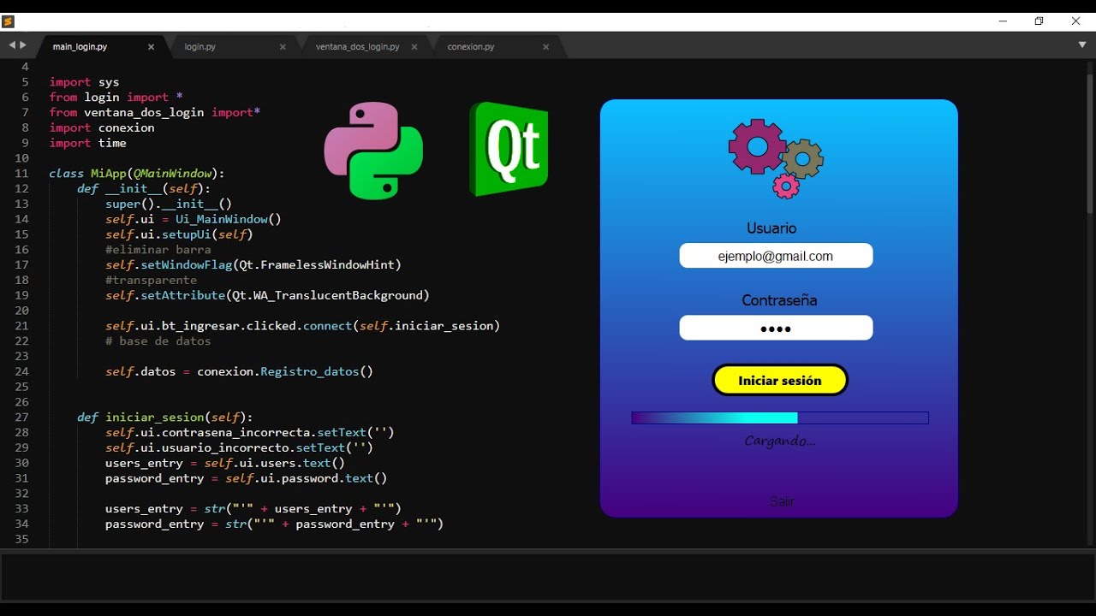Click the 'import sys' code line
Image resolution: width=1096 pixels, height=616 pixels.
[84, 82]
